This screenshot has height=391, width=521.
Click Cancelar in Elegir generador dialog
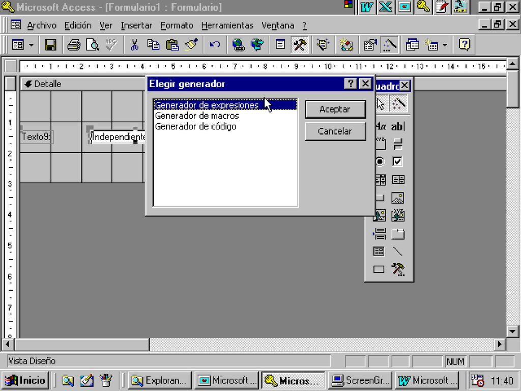pyautogui.click(x=335, y=131)
